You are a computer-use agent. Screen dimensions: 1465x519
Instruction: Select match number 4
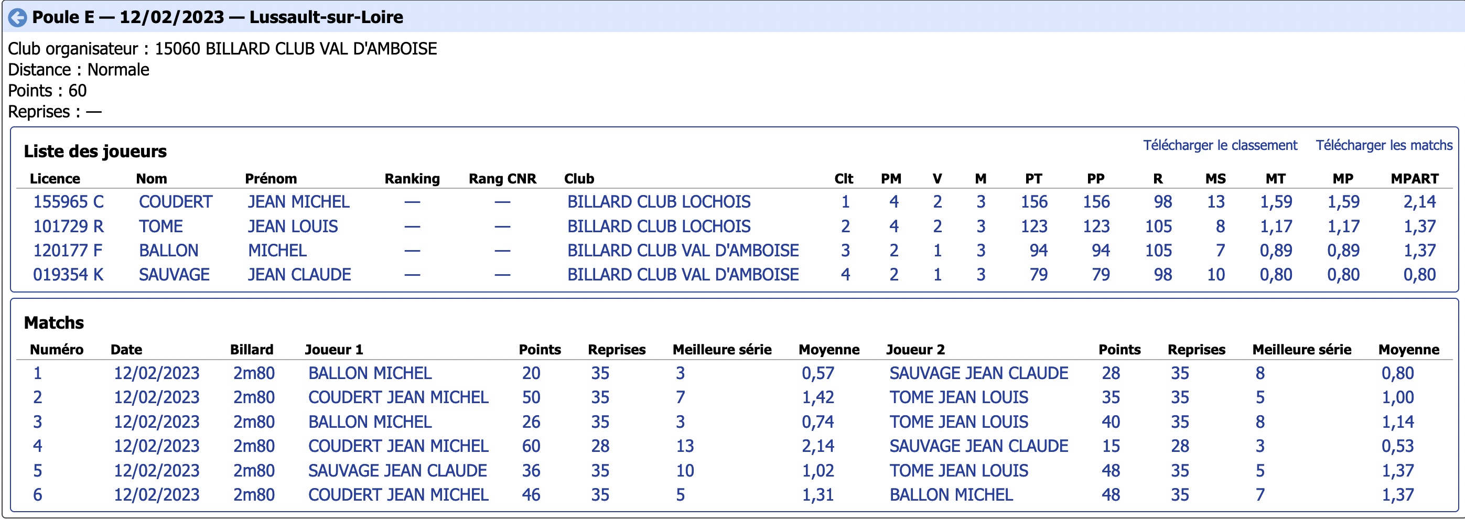tap(38, 446)
